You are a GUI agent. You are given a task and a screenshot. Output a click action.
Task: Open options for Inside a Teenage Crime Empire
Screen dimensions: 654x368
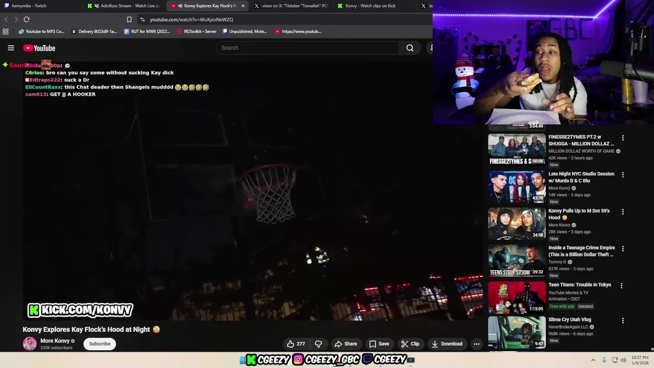[622, 249]
